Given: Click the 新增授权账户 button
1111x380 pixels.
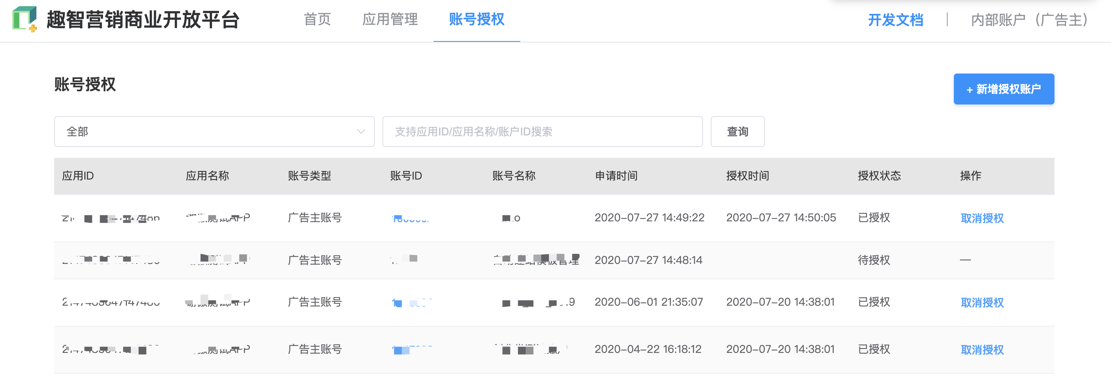Looking at the screenshot, I should tap(1004, 89).
